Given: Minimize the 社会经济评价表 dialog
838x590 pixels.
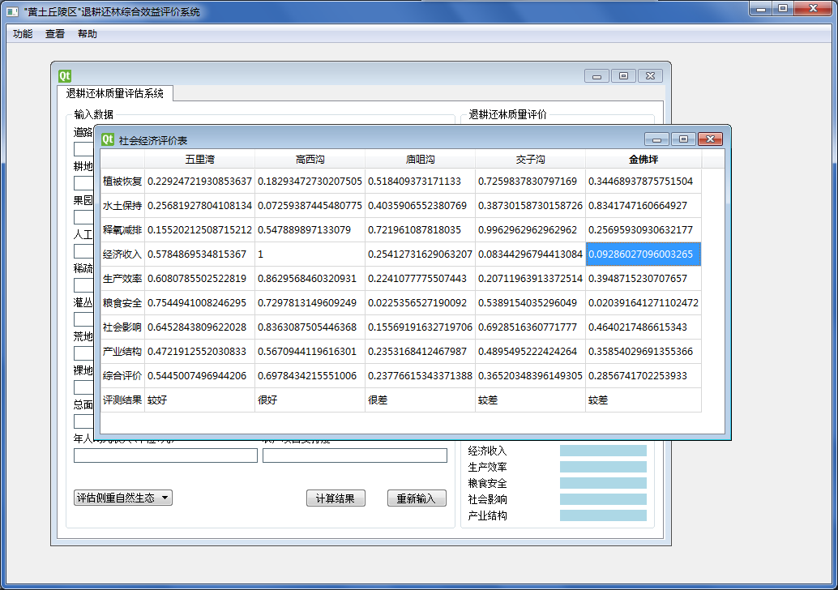Looking at the screenshot, I should tap(657, 139).
